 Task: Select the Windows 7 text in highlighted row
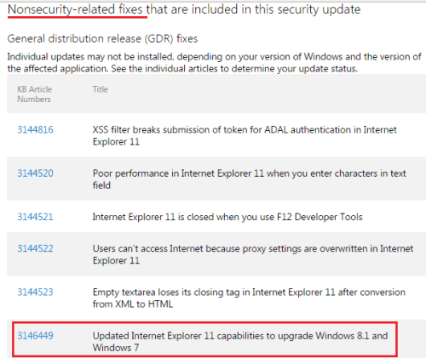pos(116,348)
